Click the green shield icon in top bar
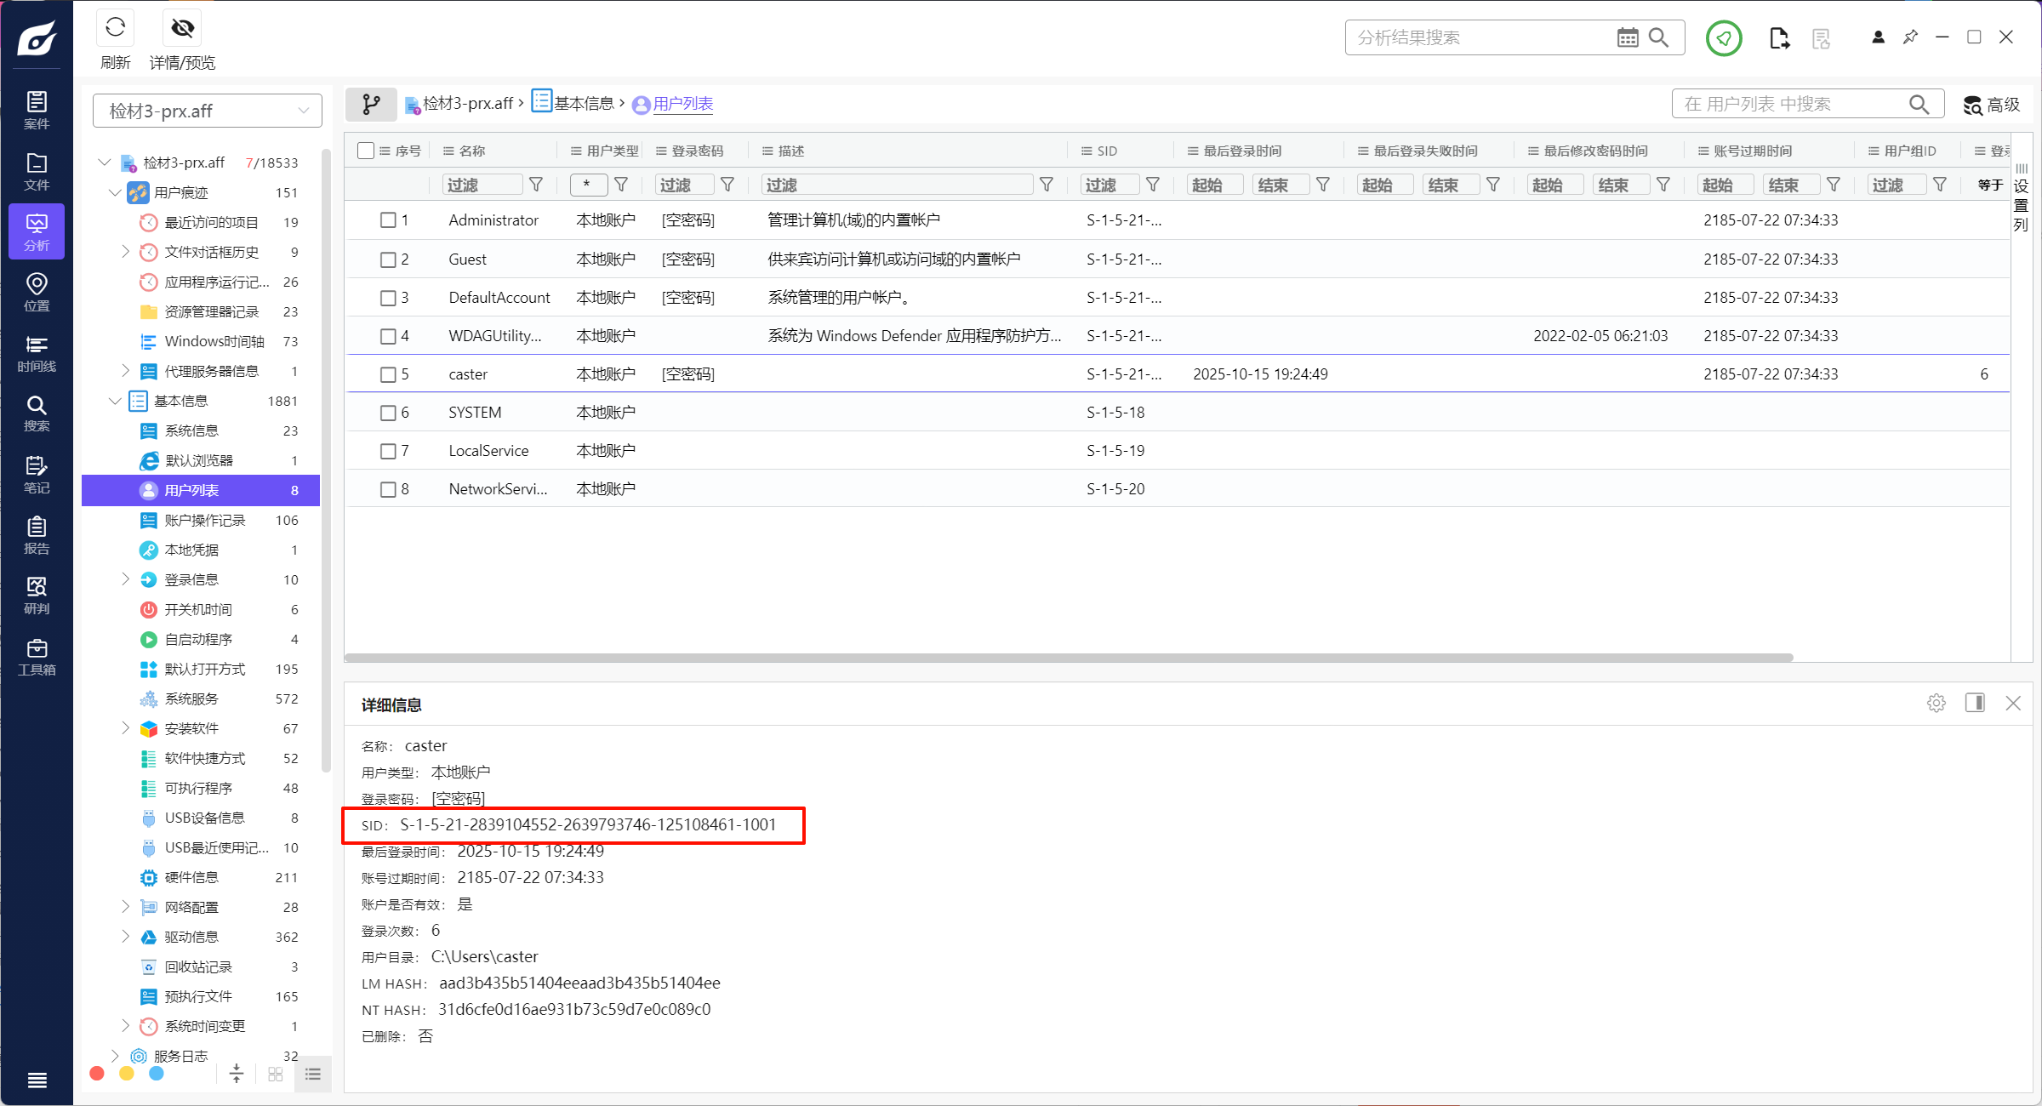Screen dimensions: 2042x1106 (x=1724, y=37)
